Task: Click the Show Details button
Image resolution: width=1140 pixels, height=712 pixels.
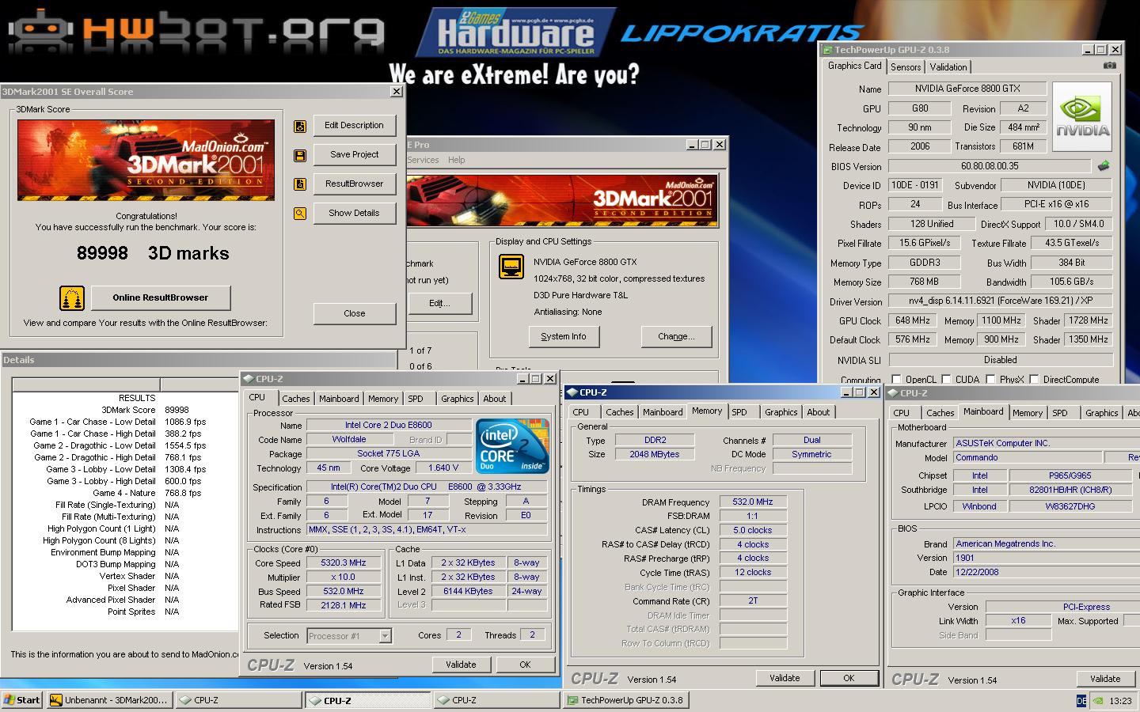Action: [354, 214]
